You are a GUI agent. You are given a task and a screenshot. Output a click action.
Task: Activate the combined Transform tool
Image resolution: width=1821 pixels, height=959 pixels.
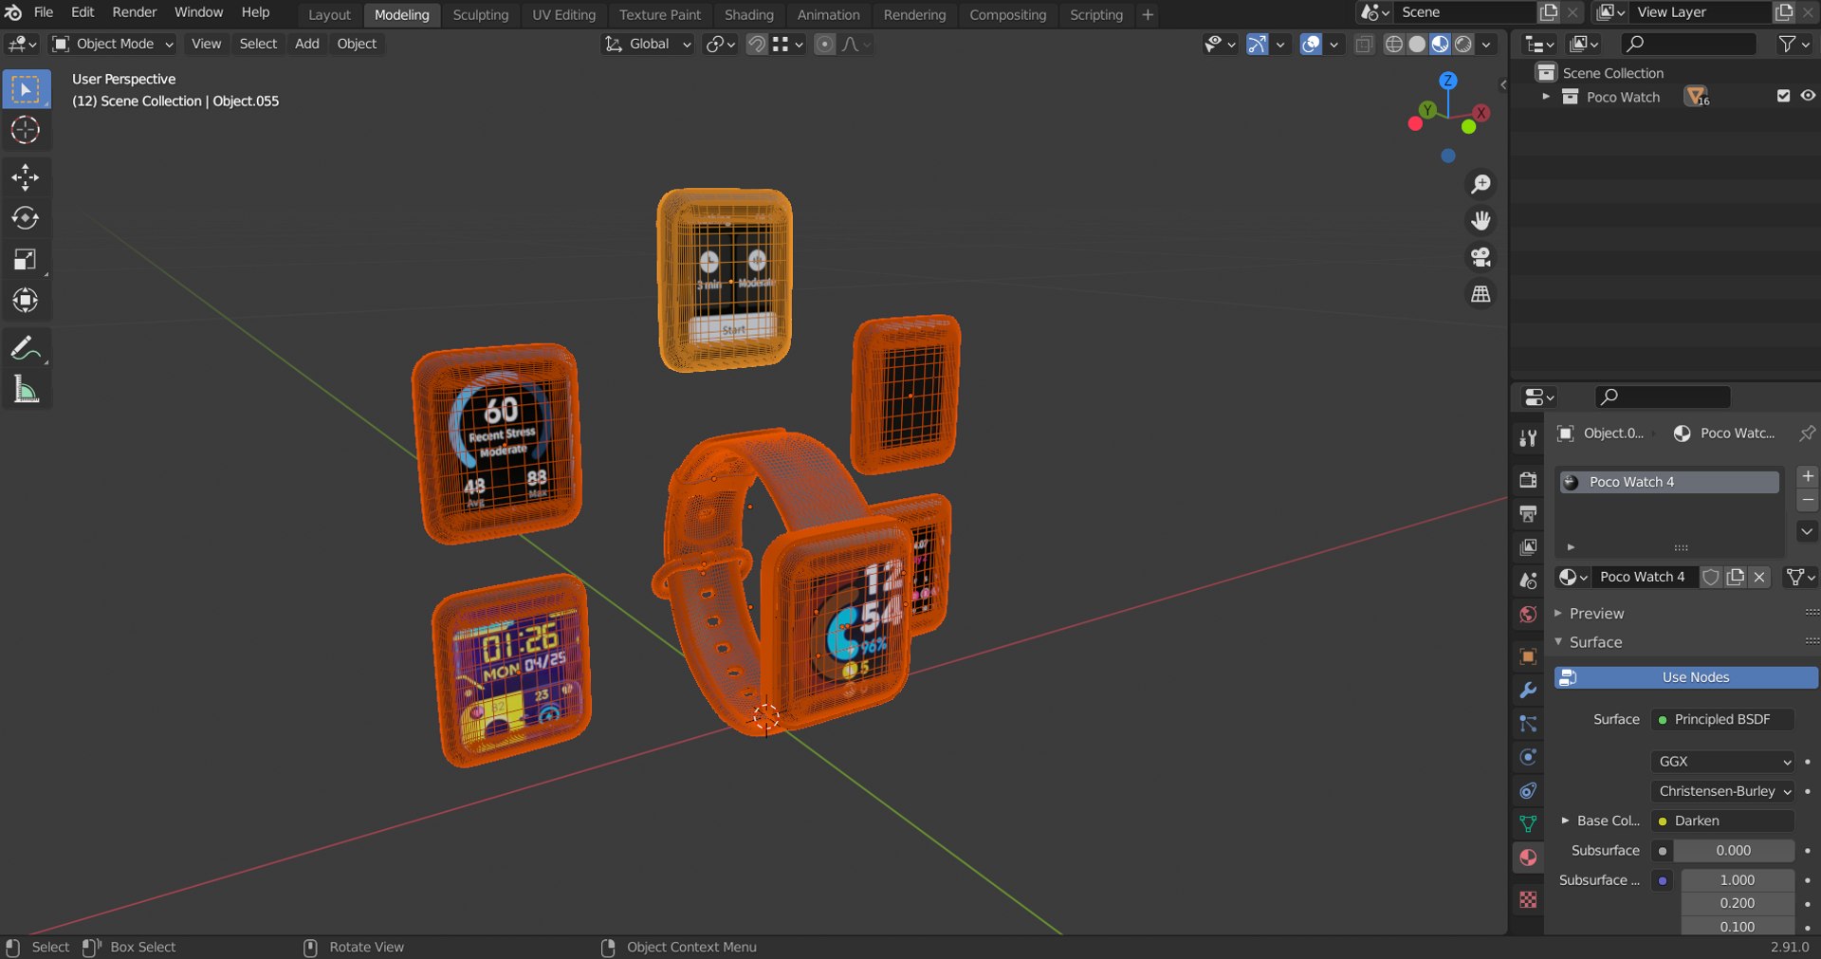26,301
